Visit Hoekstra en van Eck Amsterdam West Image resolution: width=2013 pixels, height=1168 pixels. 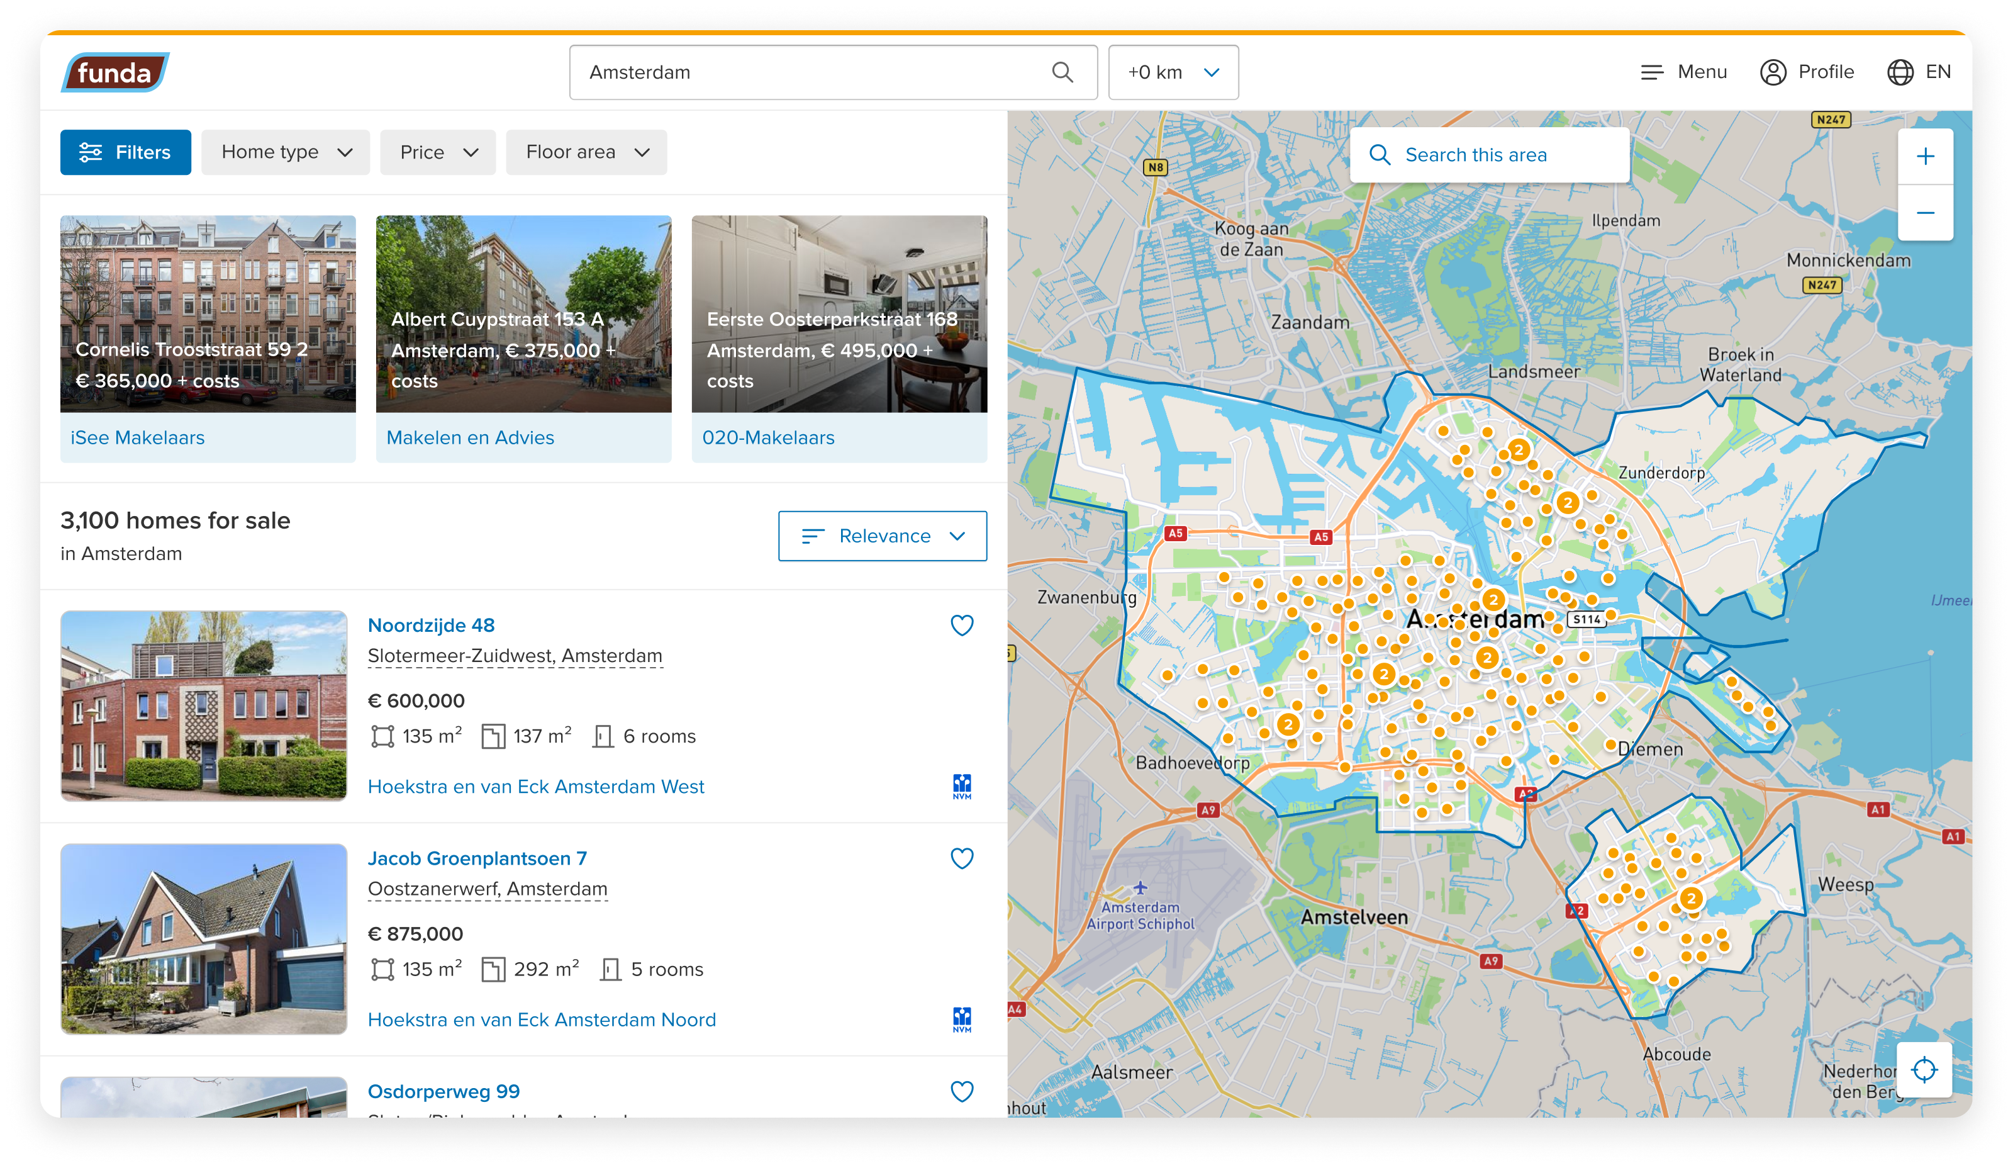click(x=535, y=787)
